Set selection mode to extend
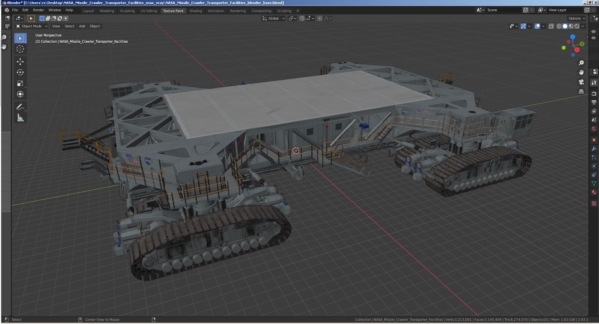599x324 pixels. tap(48, 18)
